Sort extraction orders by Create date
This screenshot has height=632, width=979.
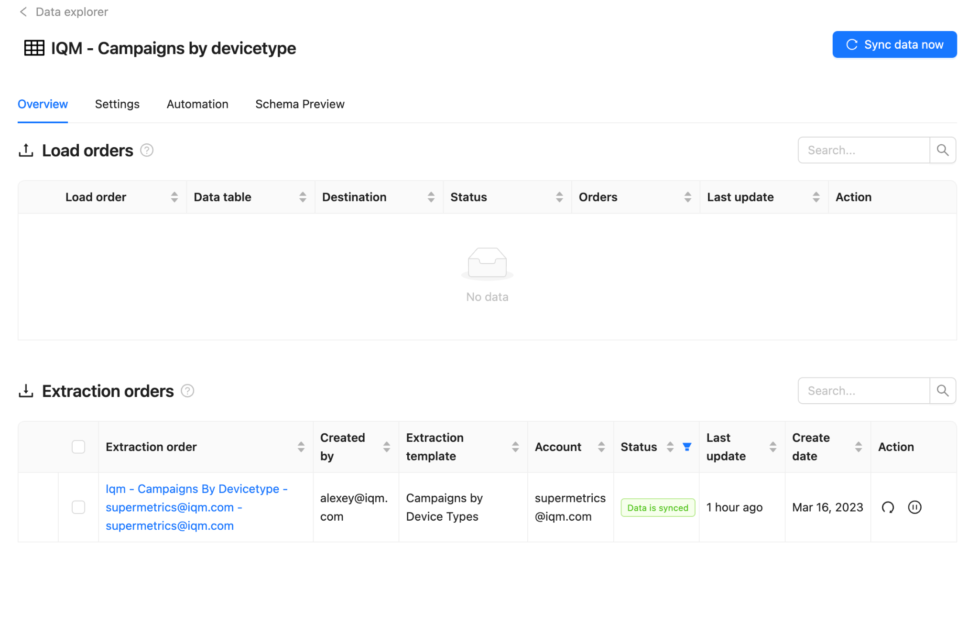coord(858,447)
